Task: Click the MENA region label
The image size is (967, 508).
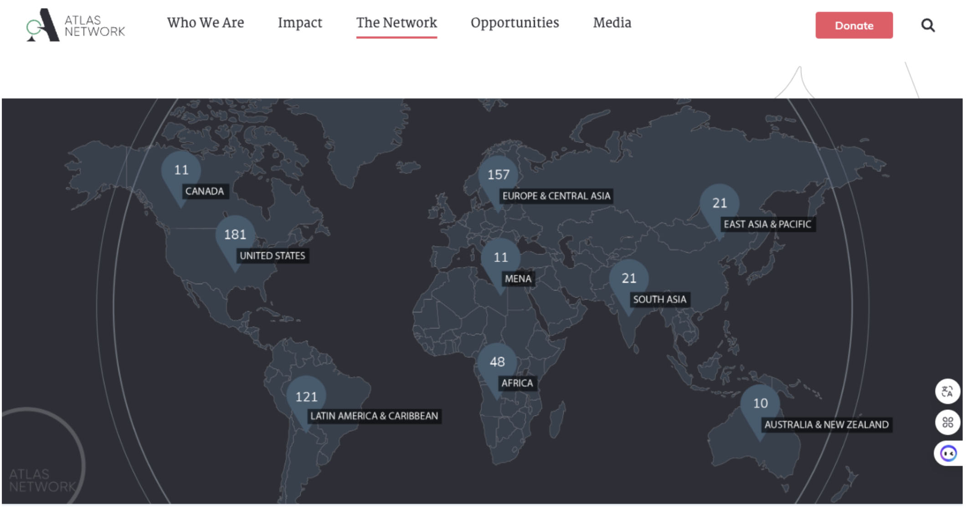Action: 518,279
